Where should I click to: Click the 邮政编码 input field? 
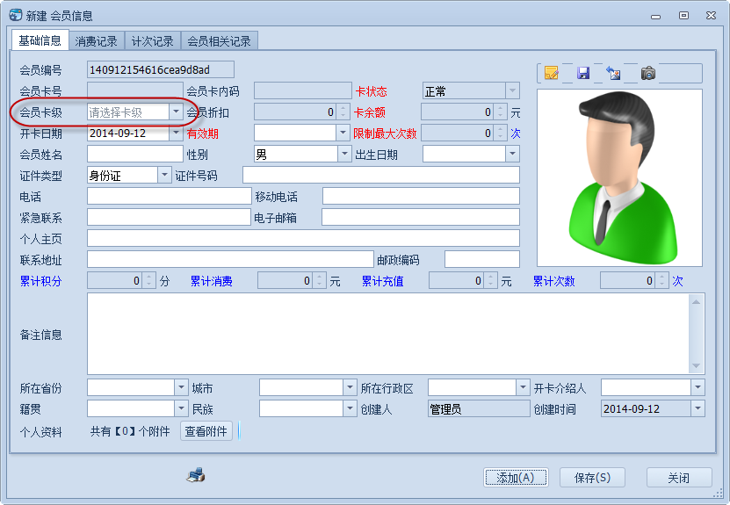point(482,259)
